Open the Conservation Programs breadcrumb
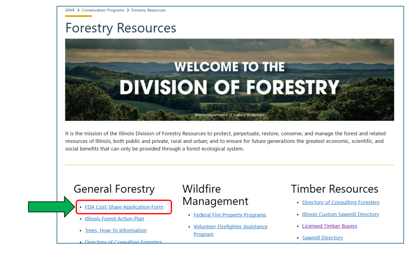The width and height of the screenshot is (420, 253). [103, 10]
